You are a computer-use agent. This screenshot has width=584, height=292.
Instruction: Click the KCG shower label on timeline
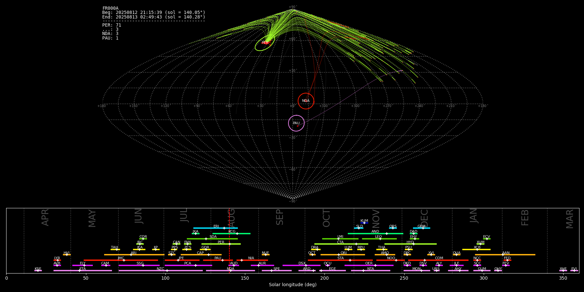click(232, 232)
